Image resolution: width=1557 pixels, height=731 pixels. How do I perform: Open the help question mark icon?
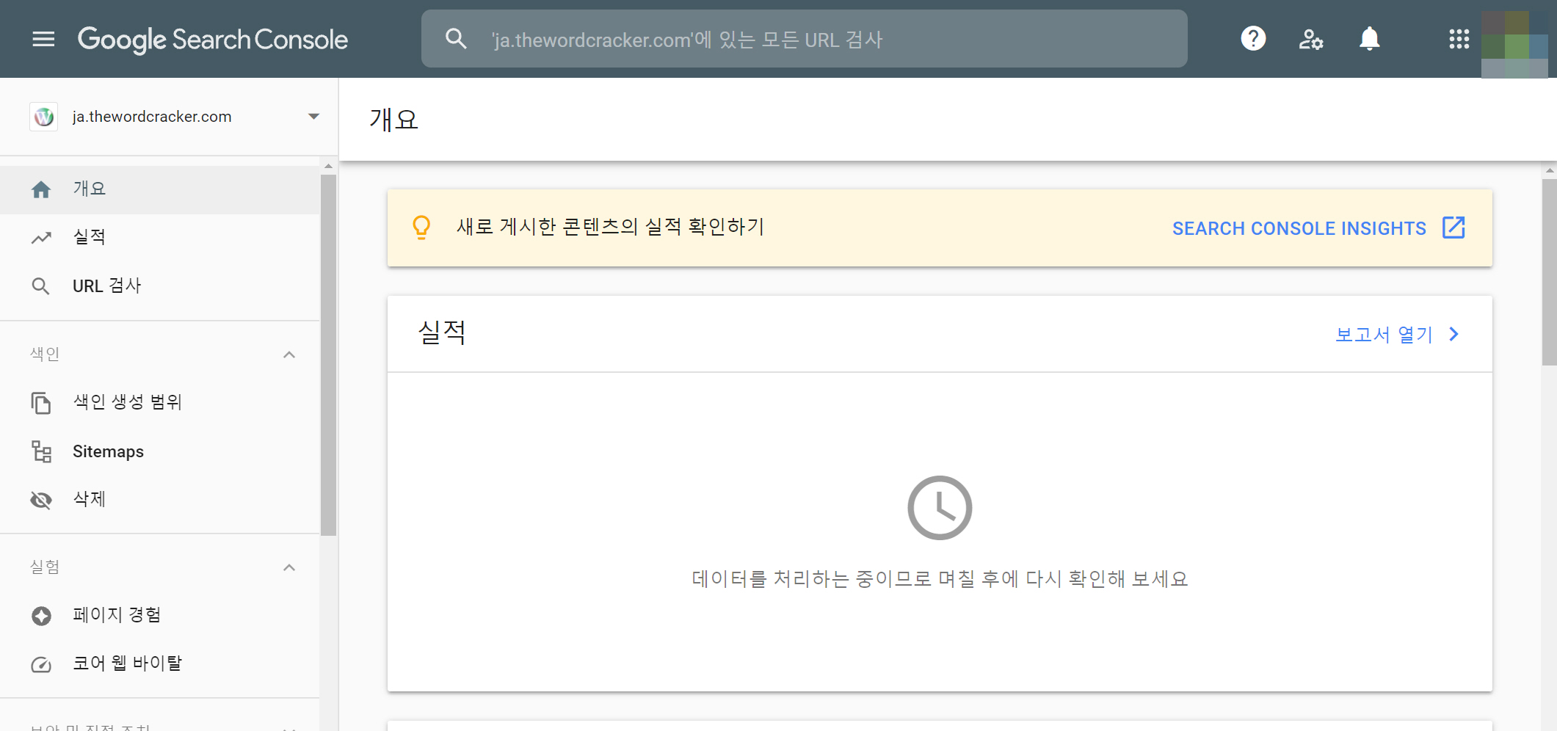pyautogui.click(x=1253, y=38)
